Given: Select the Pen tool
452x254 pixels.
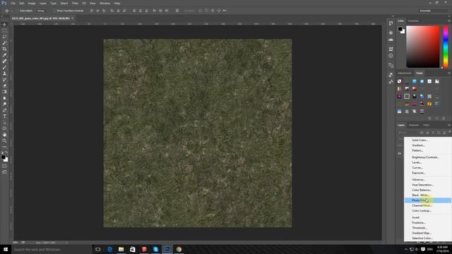Looking at the screenshot, I should click(4, 110).
